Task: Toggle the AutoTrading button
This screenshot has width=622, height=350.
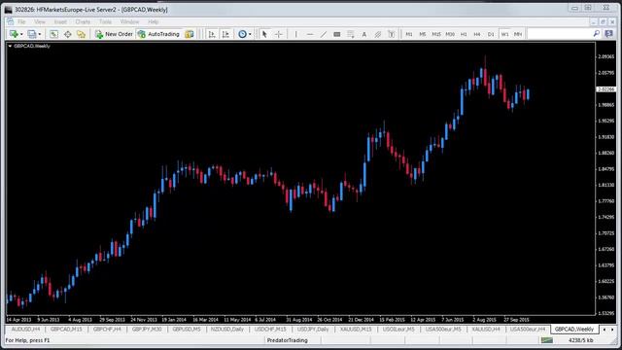Action: point(158,34)
